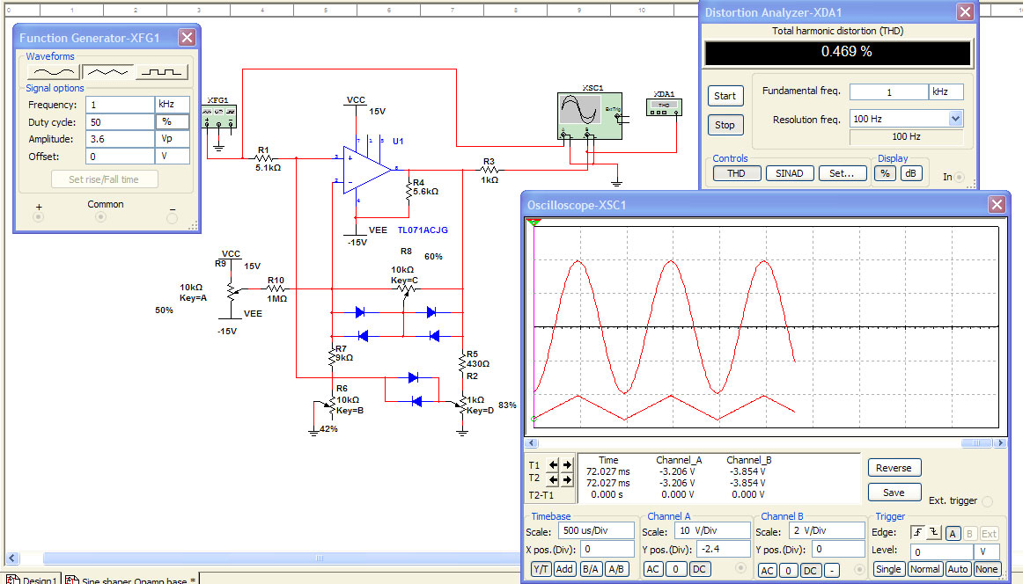Open the Resolution freq. dropdown
Image resolution: width=1023 pixels, height=584 pixels.
(955, 119)
